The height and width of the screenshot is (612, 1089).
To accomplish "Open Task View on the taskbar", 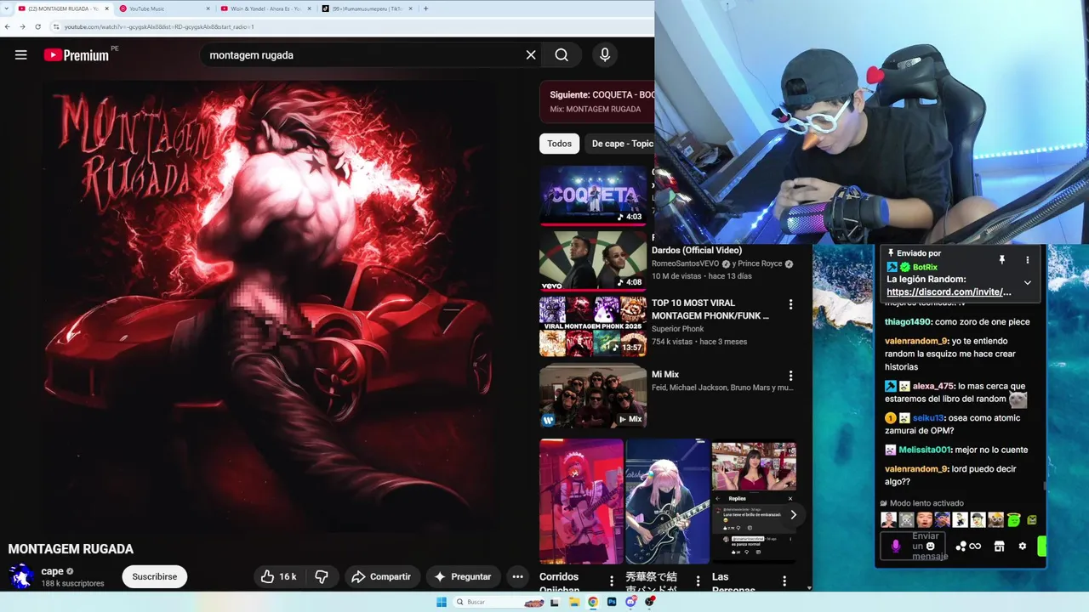I will [555, 602].
